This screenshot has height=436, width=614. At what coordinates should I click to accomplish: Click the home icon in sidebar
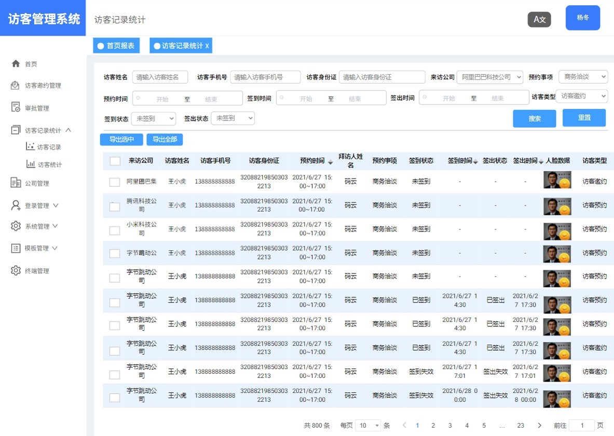[x=16, y=64]
